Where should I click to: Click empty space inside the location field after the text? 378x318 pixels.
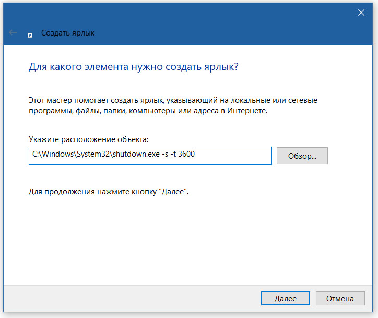233,156
